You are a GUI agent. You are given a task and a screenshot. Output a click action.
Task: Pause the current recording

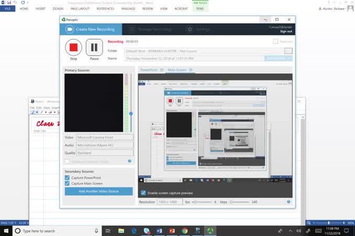94,48
